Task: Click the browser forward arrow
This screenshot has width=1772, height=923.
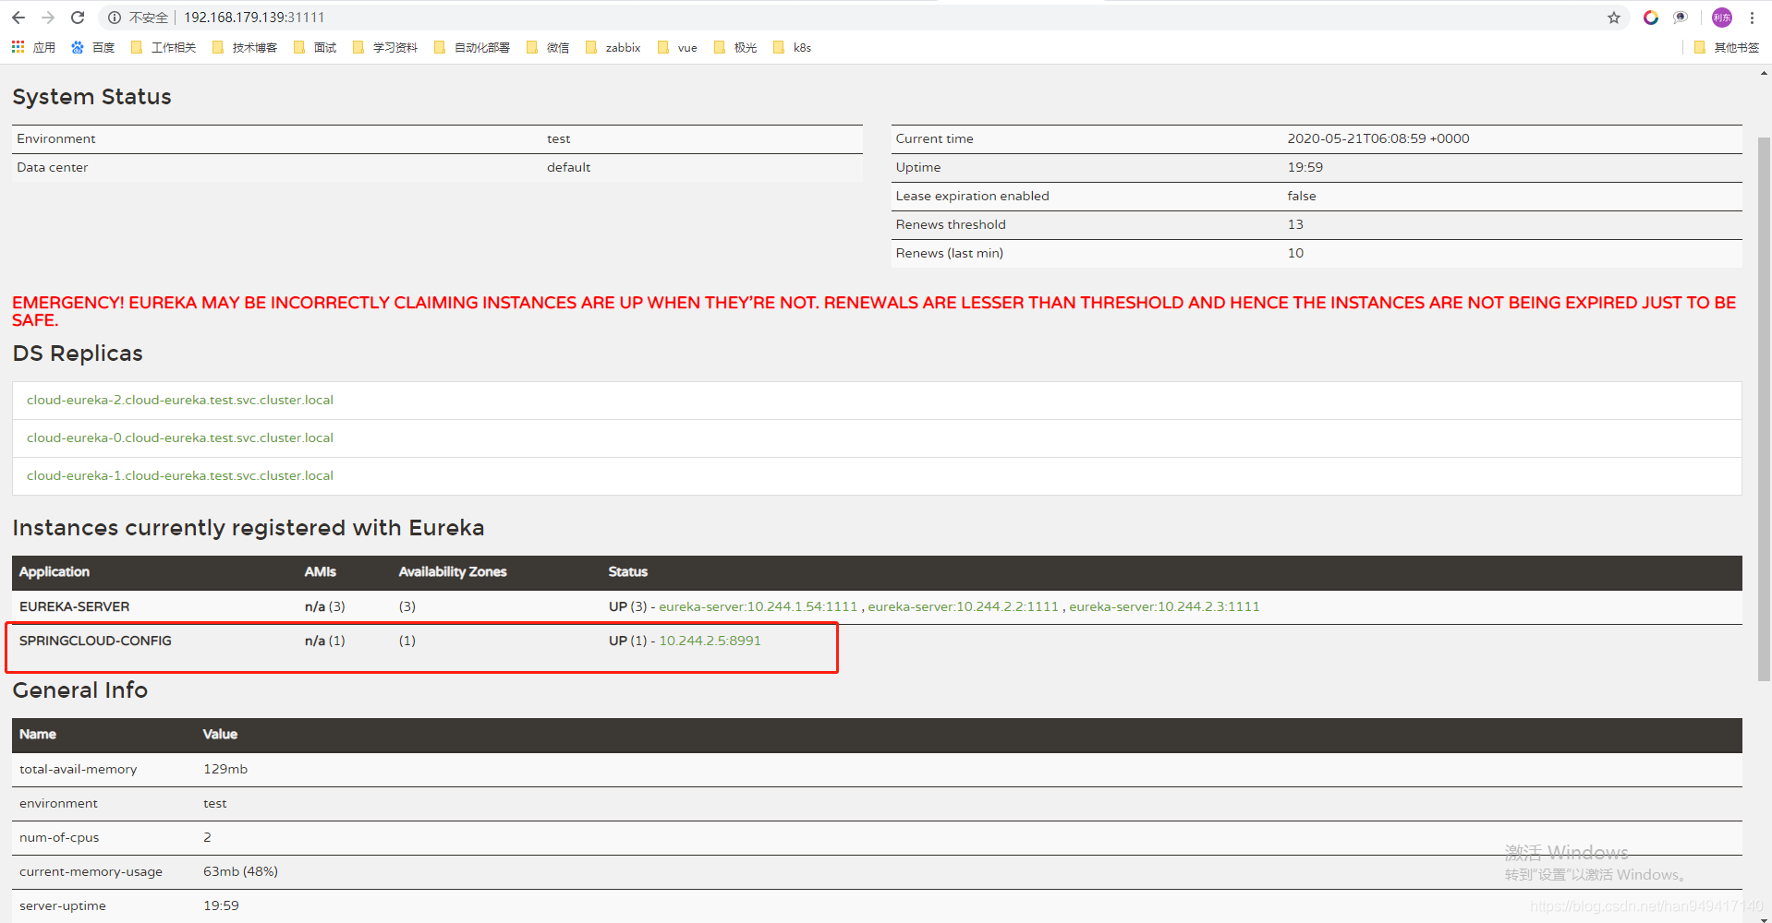Action: tap(48, 18)
